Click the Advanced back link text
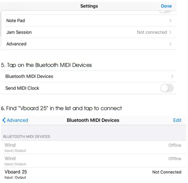The image size is (188, 183). 17,120
